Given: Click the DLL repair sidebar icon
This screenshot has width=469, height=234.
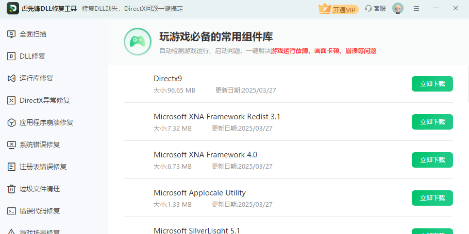Looking at the screenshot, I should point(11,57).
